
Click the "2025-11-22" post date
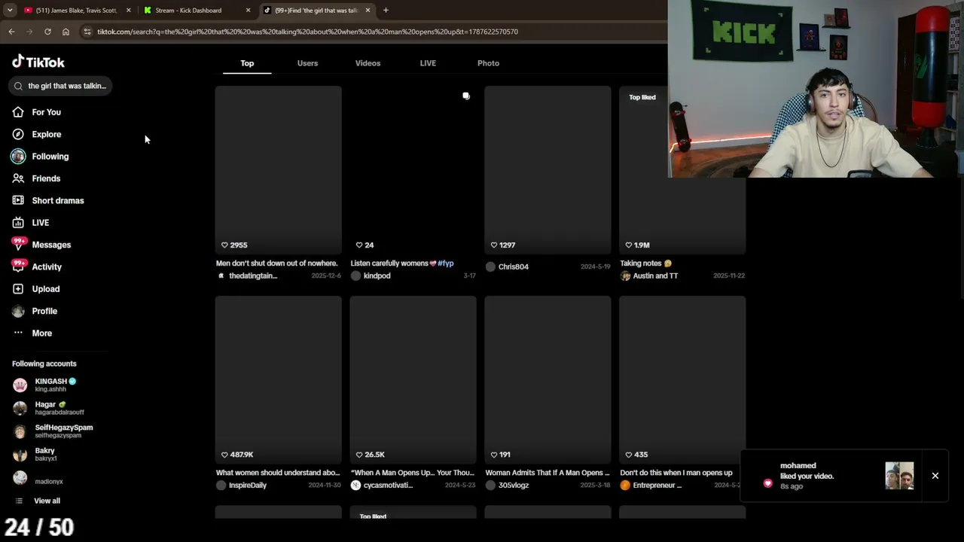[x=729, y=276]
